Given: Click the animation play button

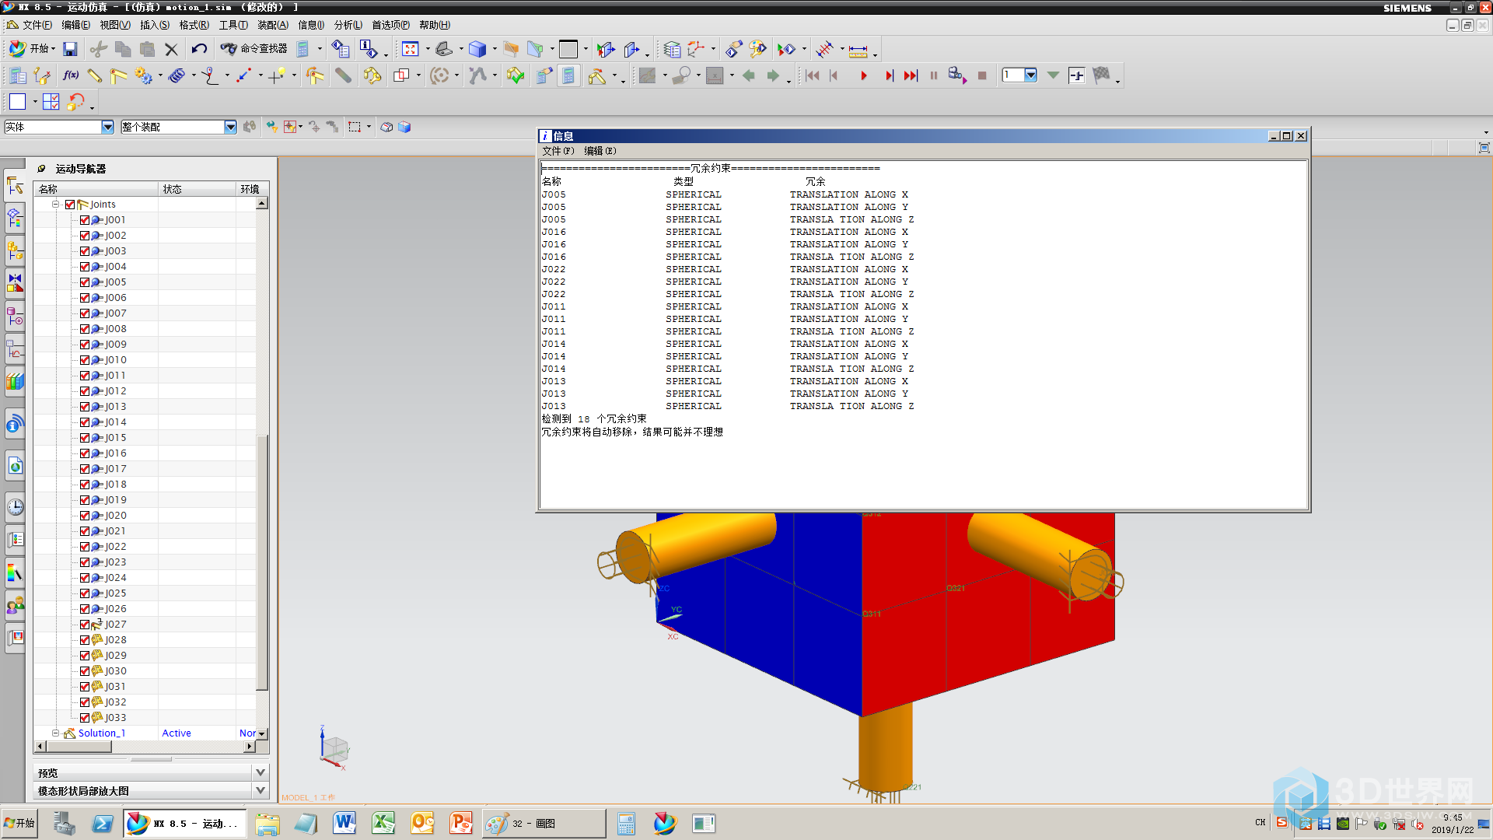Looking at the screenshot, I should [863, 75].
